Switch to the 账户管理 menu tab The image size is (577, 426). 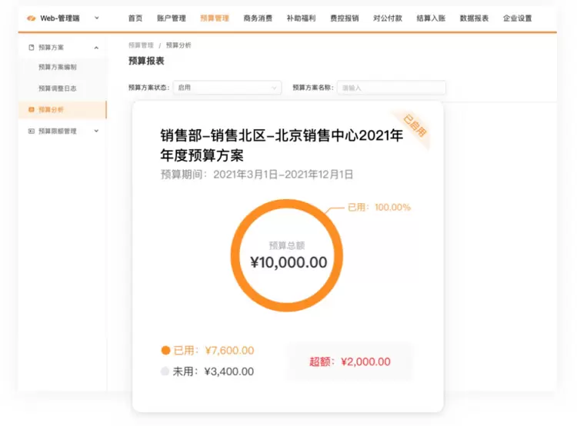pyautogui.click(x=171, y=18)
